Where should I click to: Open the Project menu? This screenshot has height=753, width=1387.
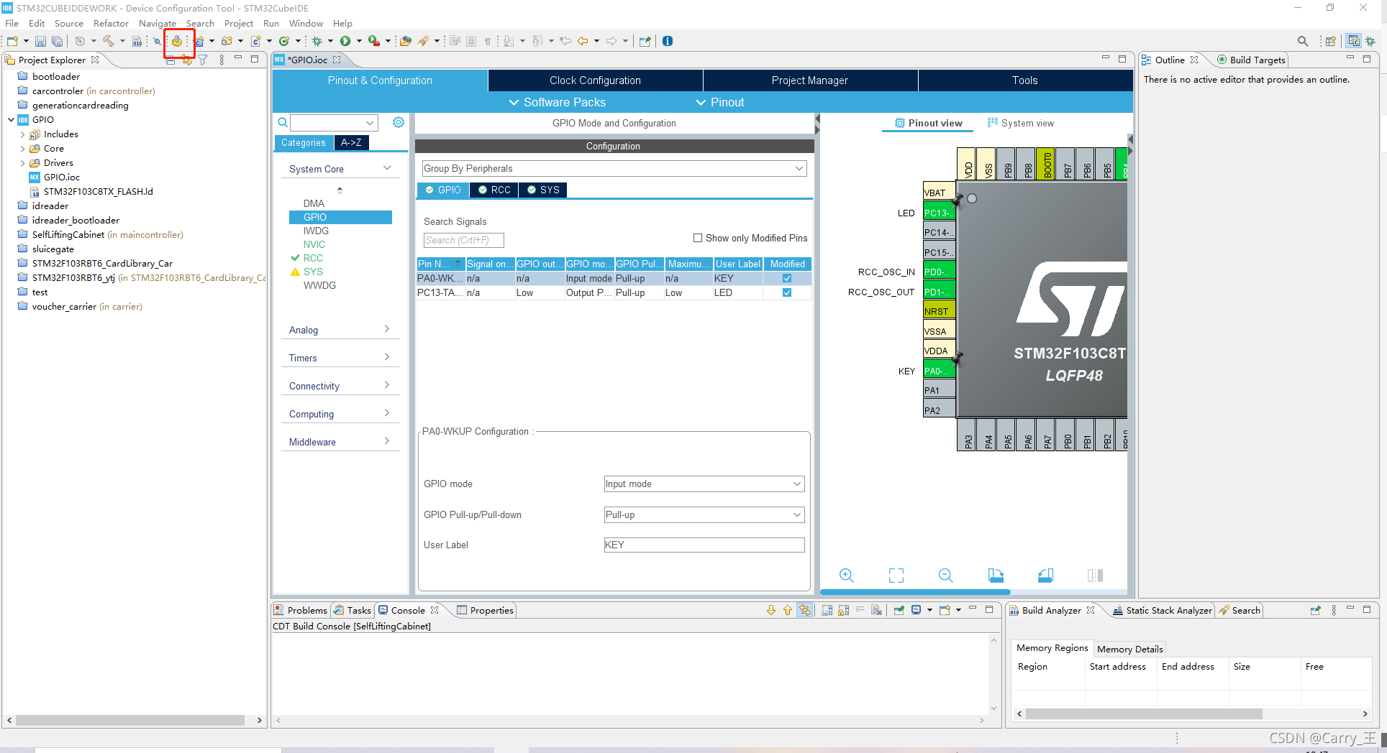pos(239,23)
